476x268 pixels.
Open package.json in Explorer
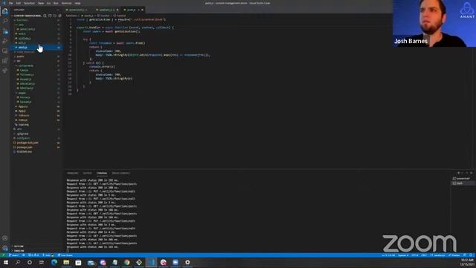click(36, 147)
